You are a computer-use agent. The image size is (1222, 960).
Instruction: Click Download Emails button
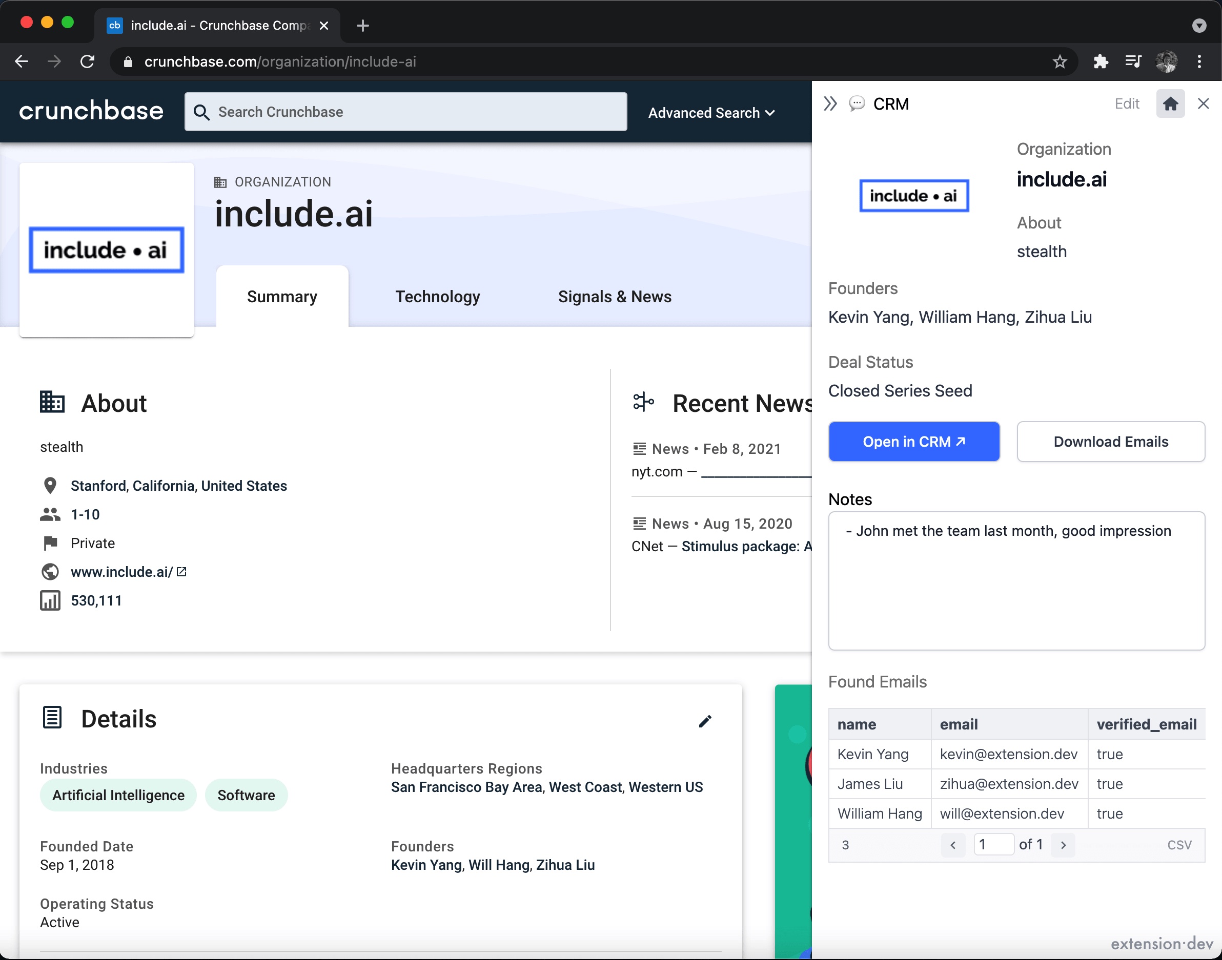click(x=1111, y=442)
